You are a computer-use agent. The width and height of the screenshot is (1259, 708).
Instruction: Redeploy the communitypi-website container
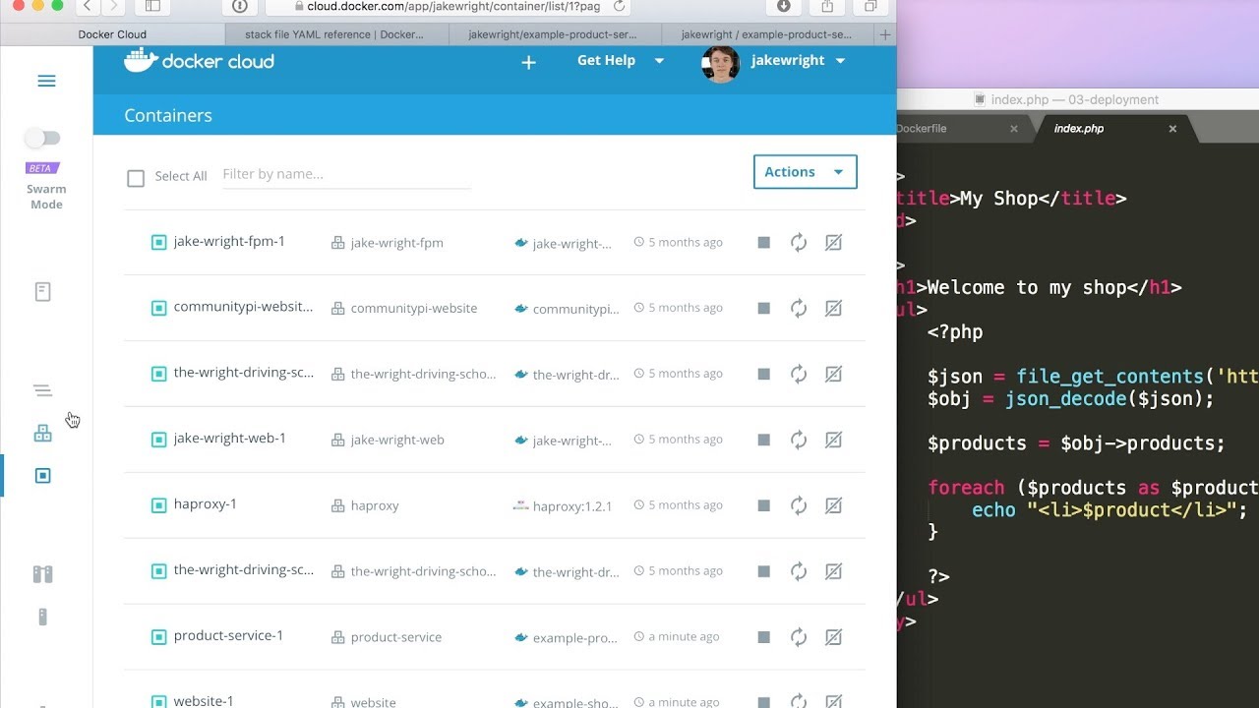(x=799, y=309)
